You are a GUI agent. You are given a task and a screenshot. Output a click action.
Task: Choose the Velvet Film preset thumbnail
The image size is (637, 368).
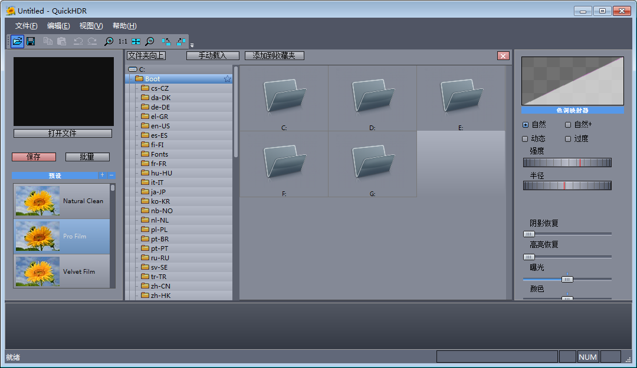pyautogui.click(x=37, y=271)
